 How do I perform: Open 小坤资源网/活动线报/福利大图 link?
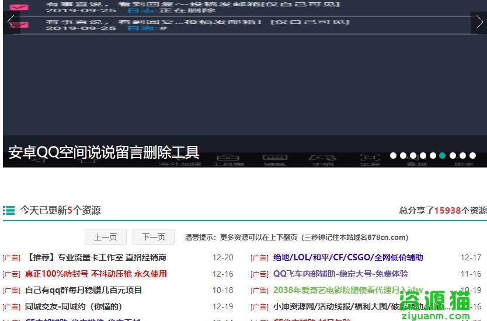point(362,306)
